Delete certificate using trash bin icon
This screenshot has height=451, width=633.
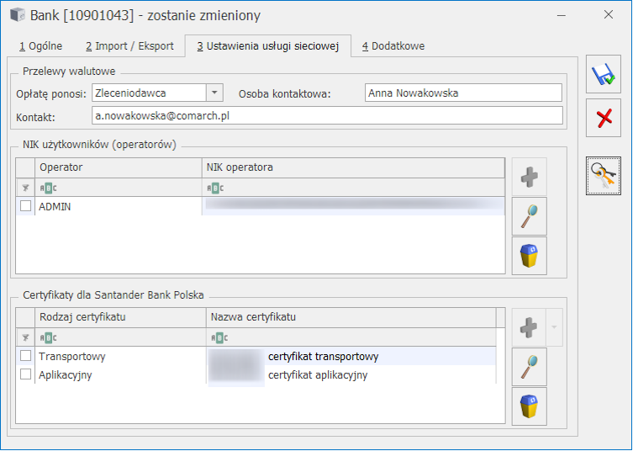529,406
